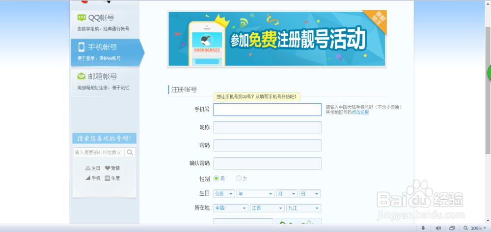Click the signal bars icon beside 手机
This screenshot has height=232, width=491.
click(88, 178)
